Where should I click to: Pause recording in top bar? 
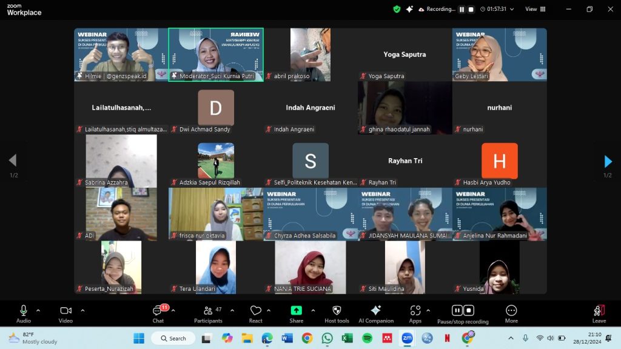click(462, 9)
